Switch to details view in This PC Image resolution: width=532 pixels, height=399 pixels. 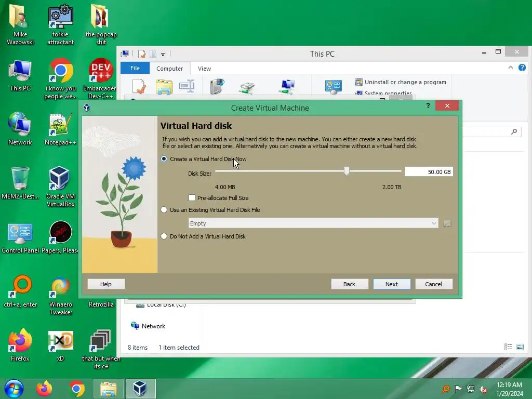[508, 347]
